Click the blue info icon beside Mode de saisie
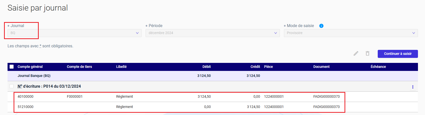The image size is (425, 115). click(321, 26)
